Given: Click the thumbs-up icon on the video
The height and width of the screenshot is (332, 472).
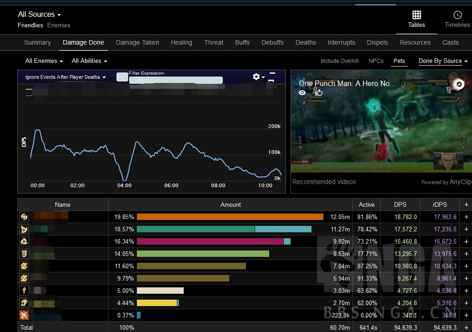Looking at the screenshot, I should 319,93.
